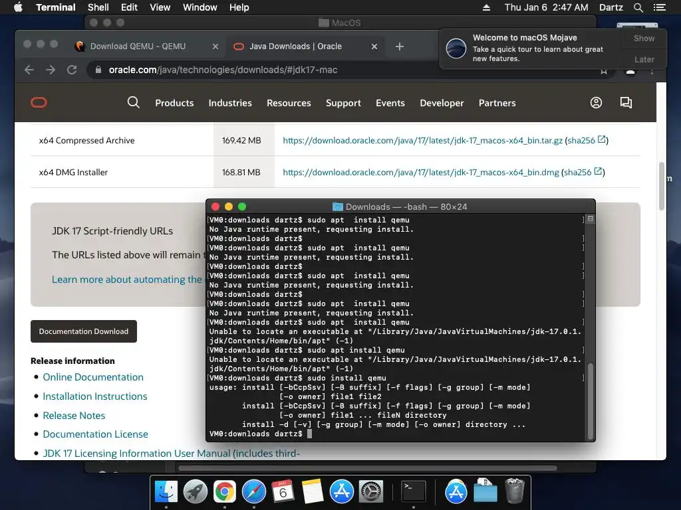Download jdk-17 macos x64 tar.gz link
Screen dimensions: 681x510
pyautogui.click(x=422, y=141)
